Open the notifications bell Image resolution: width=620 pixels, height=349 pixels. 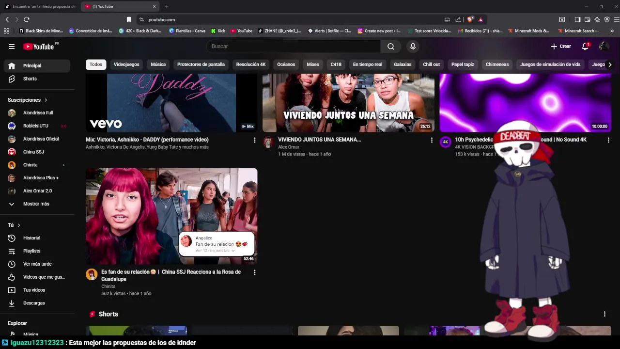coord(585,47)
